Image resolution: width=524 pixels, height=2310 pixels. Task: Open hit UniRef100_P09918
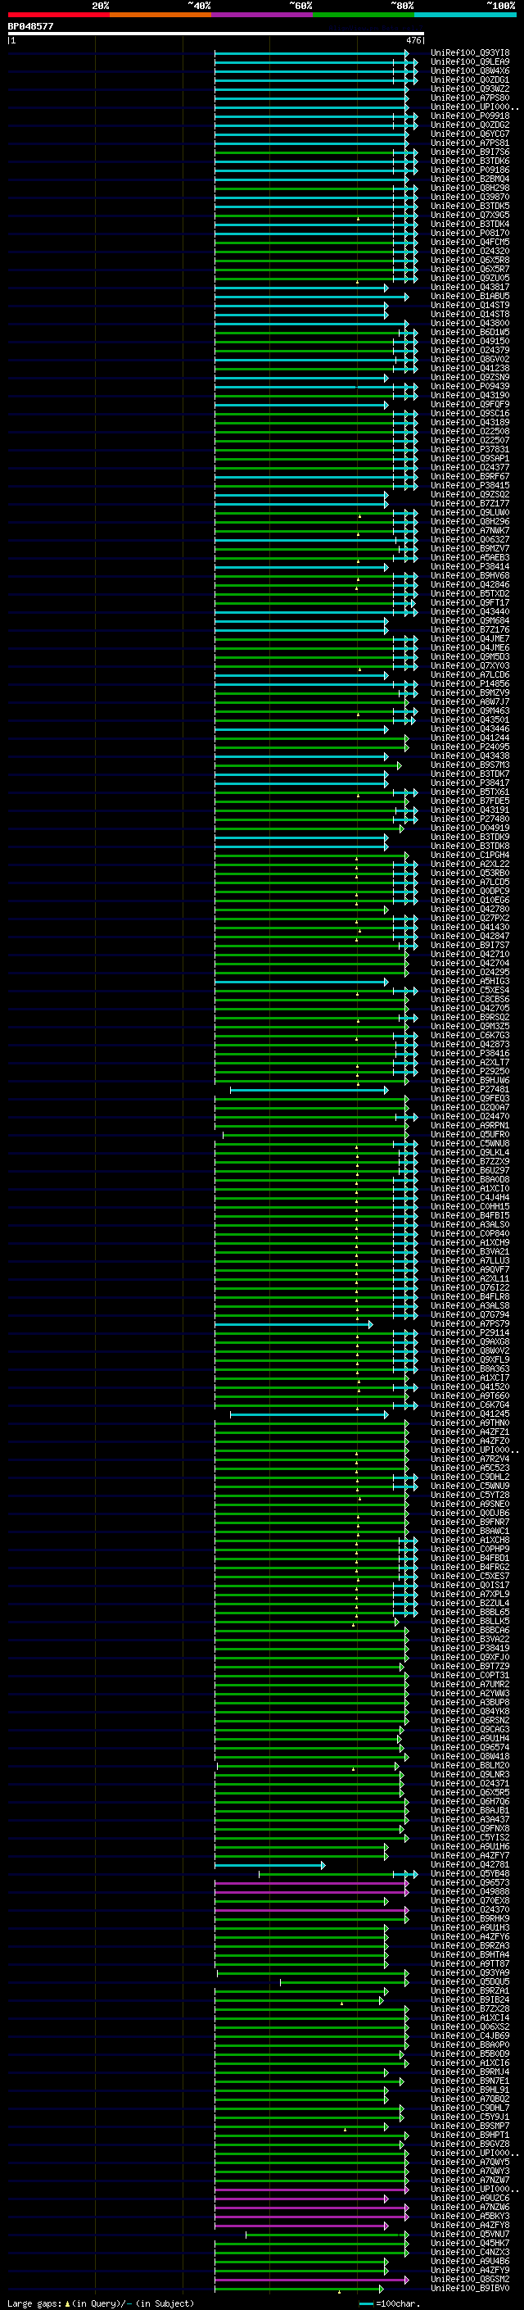[x=470, y=116]
